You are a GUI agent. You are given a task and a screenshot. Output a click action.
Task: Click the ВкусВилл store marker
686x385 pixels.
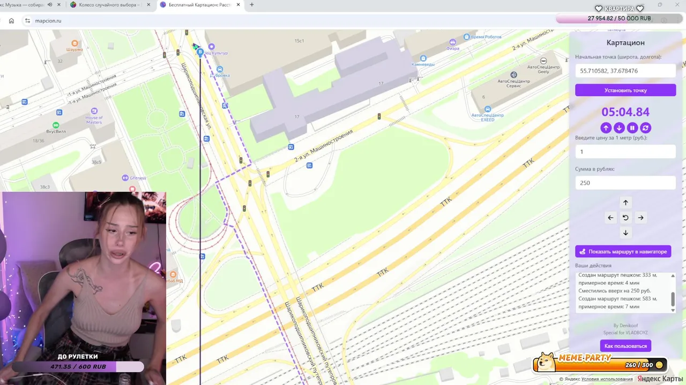[x=56, y=125]
